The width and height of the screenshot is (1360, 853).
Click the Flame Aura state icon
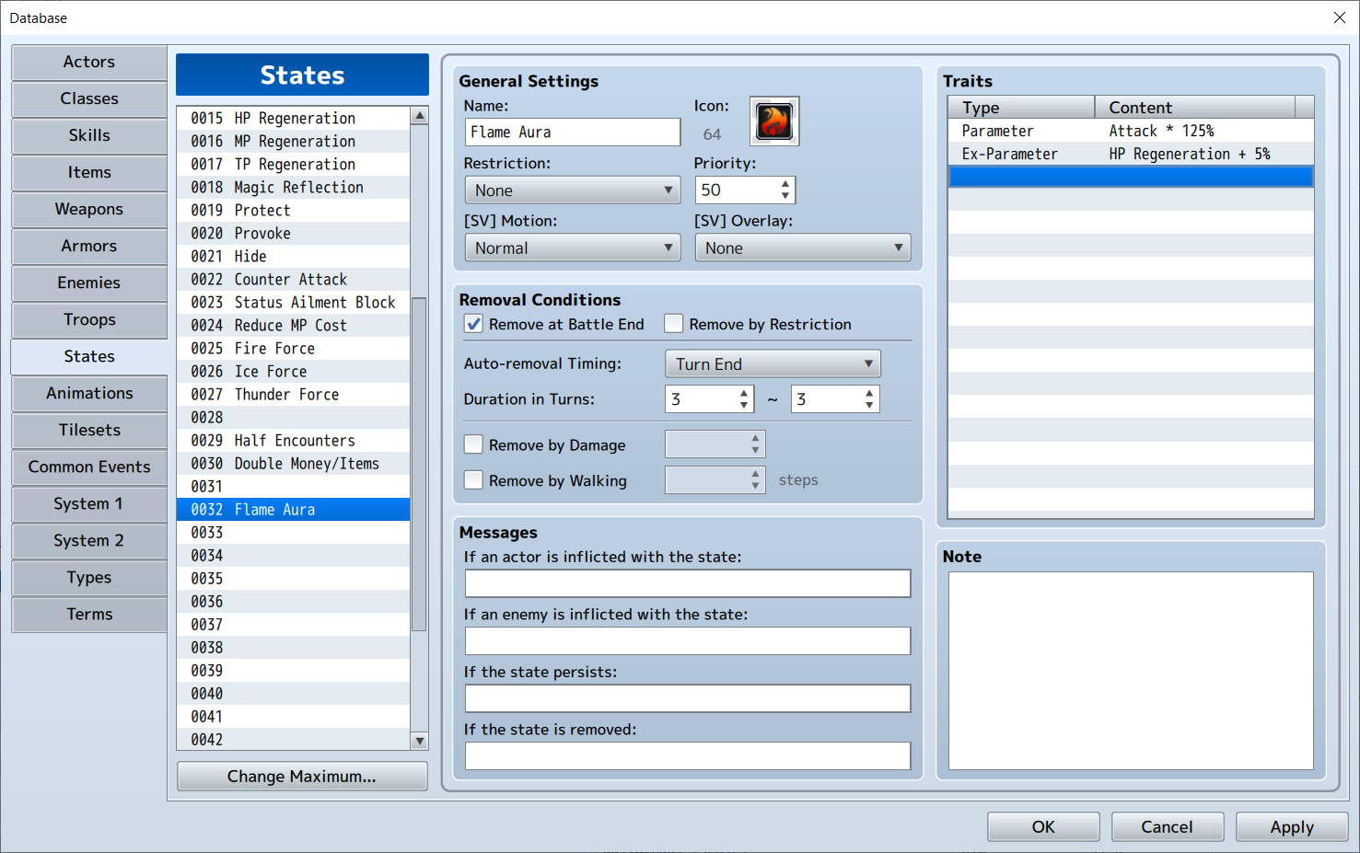click(773, 121)
